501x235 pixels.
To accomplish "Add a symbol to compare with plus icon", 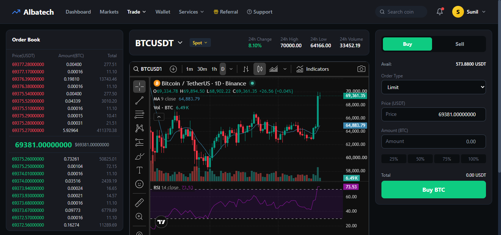I will pos(173,69).
